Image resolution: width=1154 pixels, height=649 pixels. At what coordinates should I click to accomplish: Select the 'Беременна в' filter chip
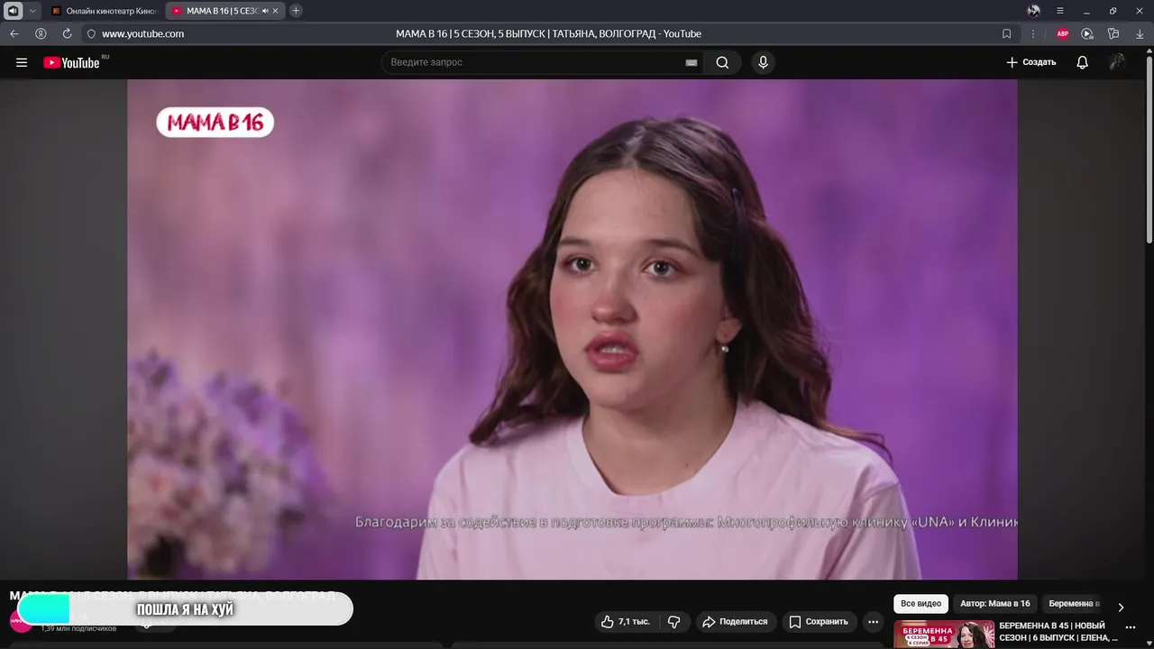(x=1074, y=604)
